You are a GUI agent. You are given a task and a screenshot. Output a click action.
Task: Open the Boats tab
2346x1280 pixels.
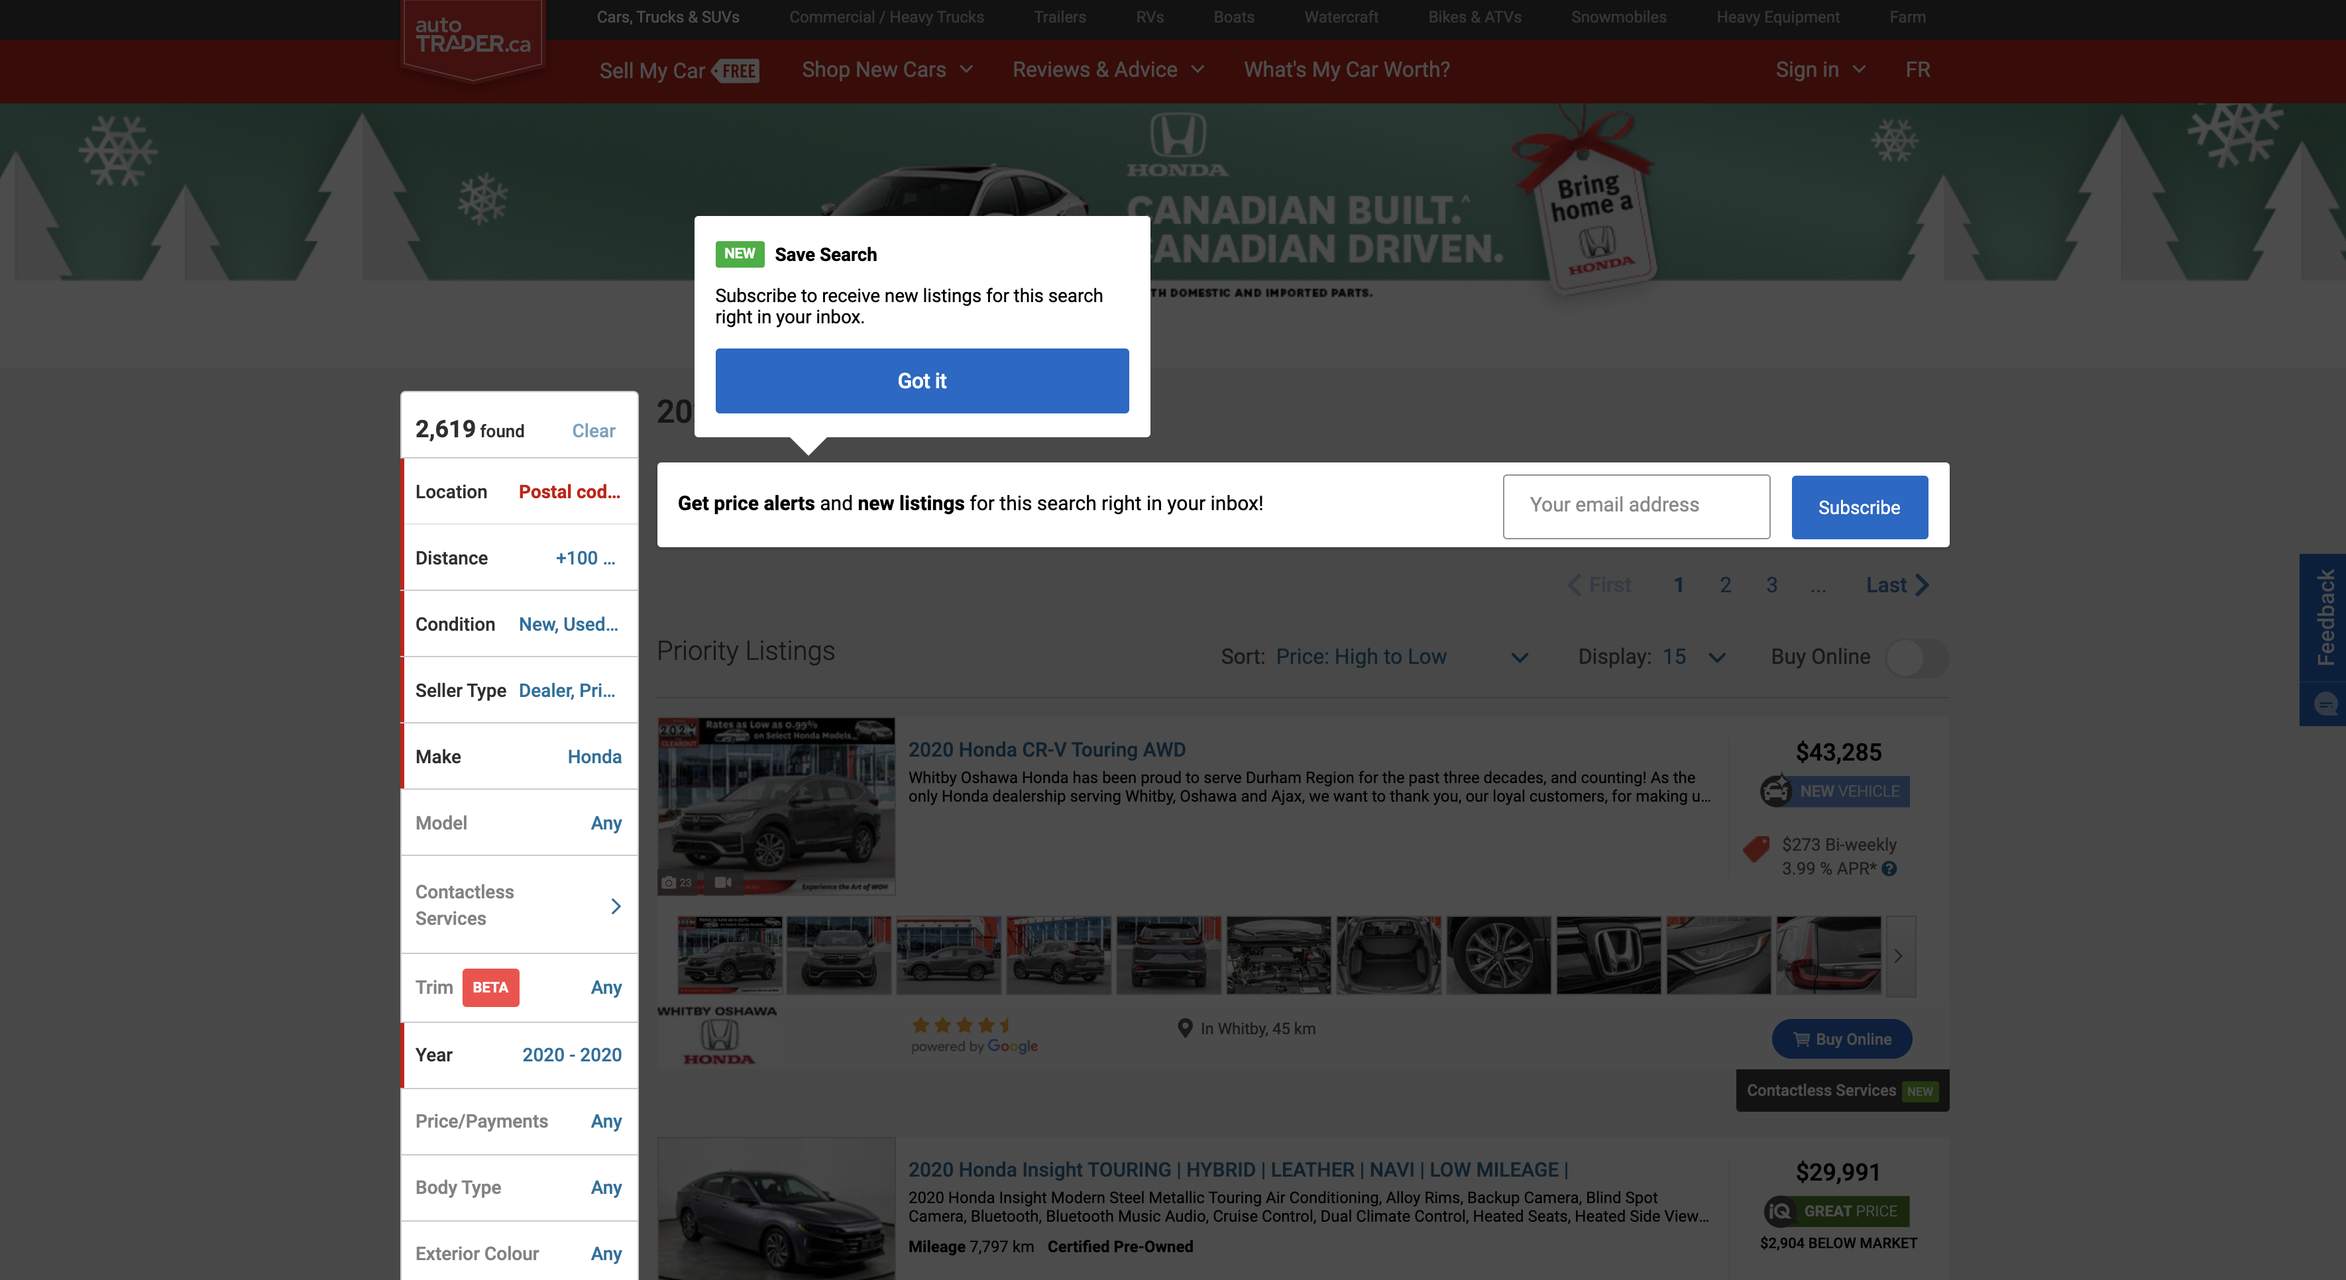click(x=1233, y=17)
